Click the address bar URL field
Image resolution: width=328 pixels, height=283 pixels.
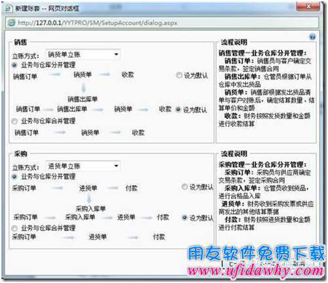(x=162, y=23)
